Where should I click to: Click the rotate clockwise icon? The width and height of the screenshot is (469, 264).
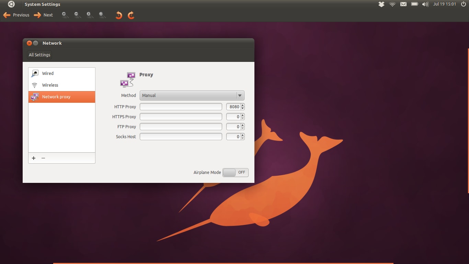131,15
